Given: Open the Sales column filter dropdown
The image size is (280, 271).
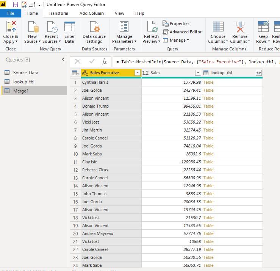Looking at the screenshot, I should tap(198, 73).
